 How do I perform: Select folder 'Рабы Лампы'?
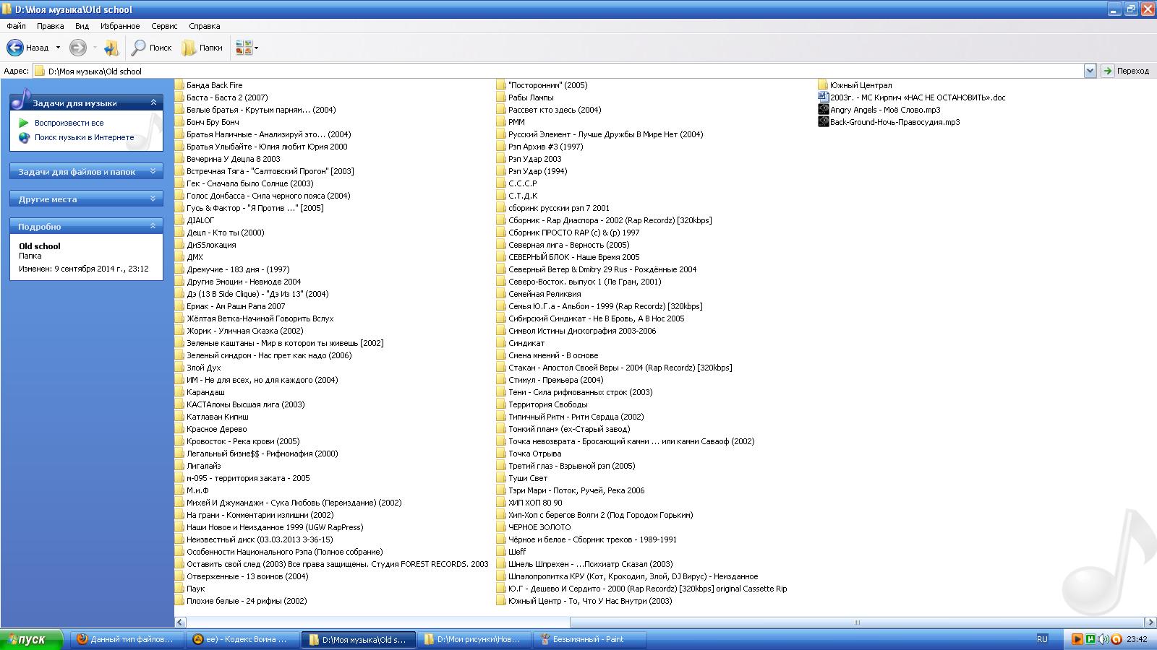click(x=525, y=97)
